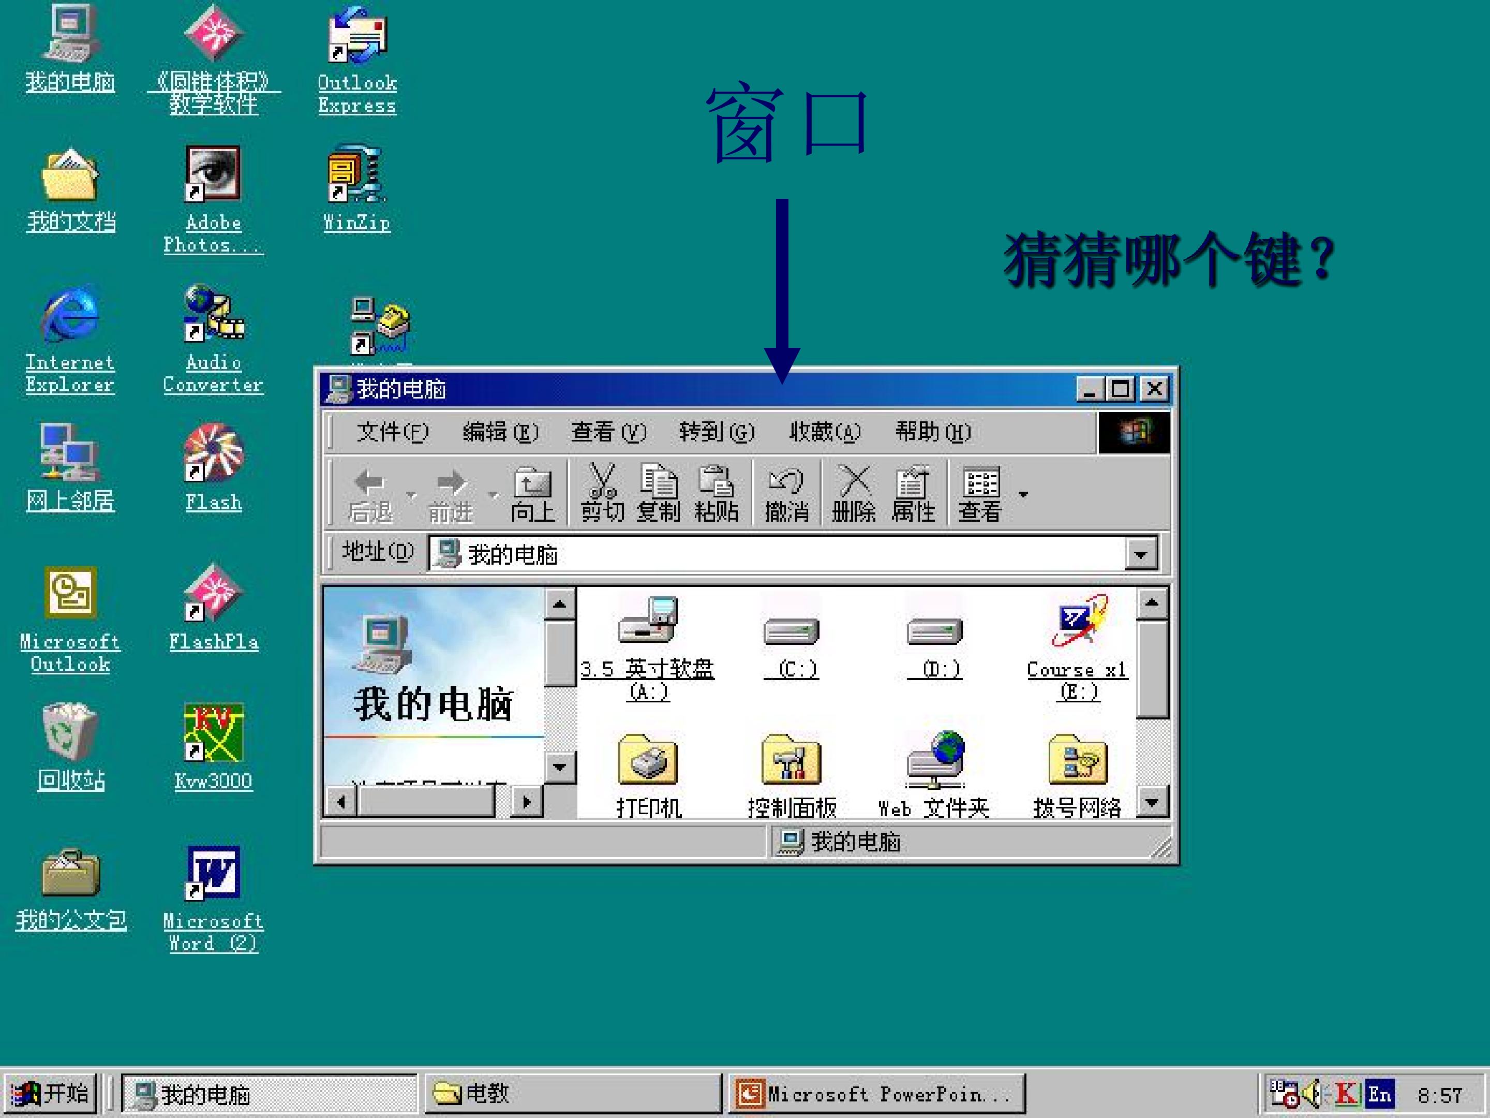Screen dimensions: 1490x1118
Task: Click the En input language indicator
Action: (x=1379, y=1094)
